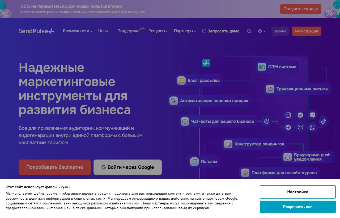The width and height of the screenshot is (340, 218).
Task: Click the demo request chat icon
Action: pyautogui.click(x=204, y=31)
